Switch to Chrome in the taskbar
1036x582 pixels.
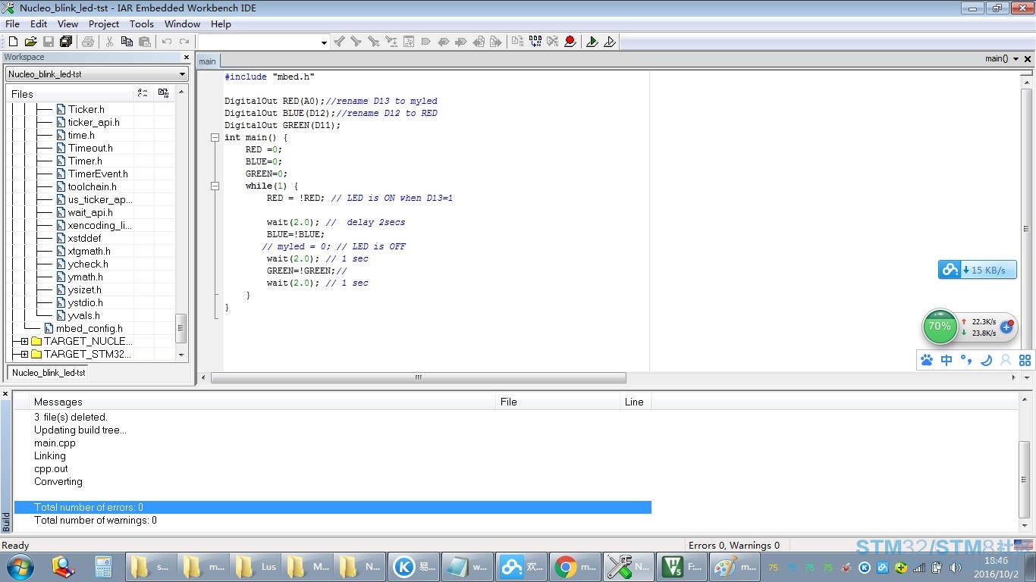click(x=575, y=566)
